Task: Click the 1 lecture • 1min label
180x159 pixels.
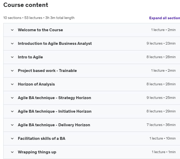Action: point(164,152)
